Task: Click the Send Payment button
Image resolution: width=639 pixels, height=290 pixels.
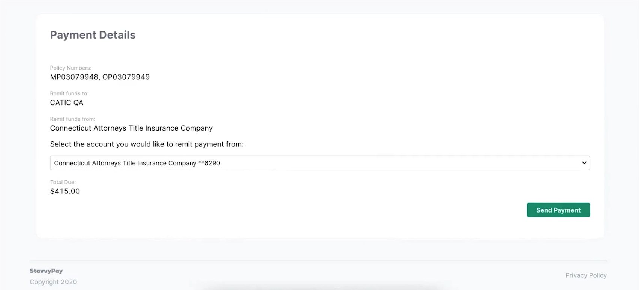Action: pos(558,210)
